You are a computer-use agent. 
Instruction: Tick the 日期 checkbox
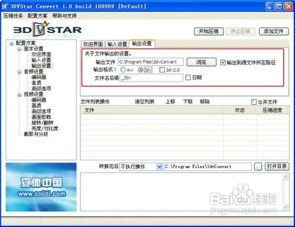pos(188,77)
